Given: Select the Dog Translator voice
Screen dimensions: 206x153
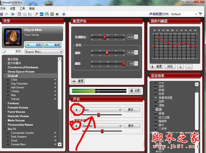Looking at the screenshot, I should (19, 84).
